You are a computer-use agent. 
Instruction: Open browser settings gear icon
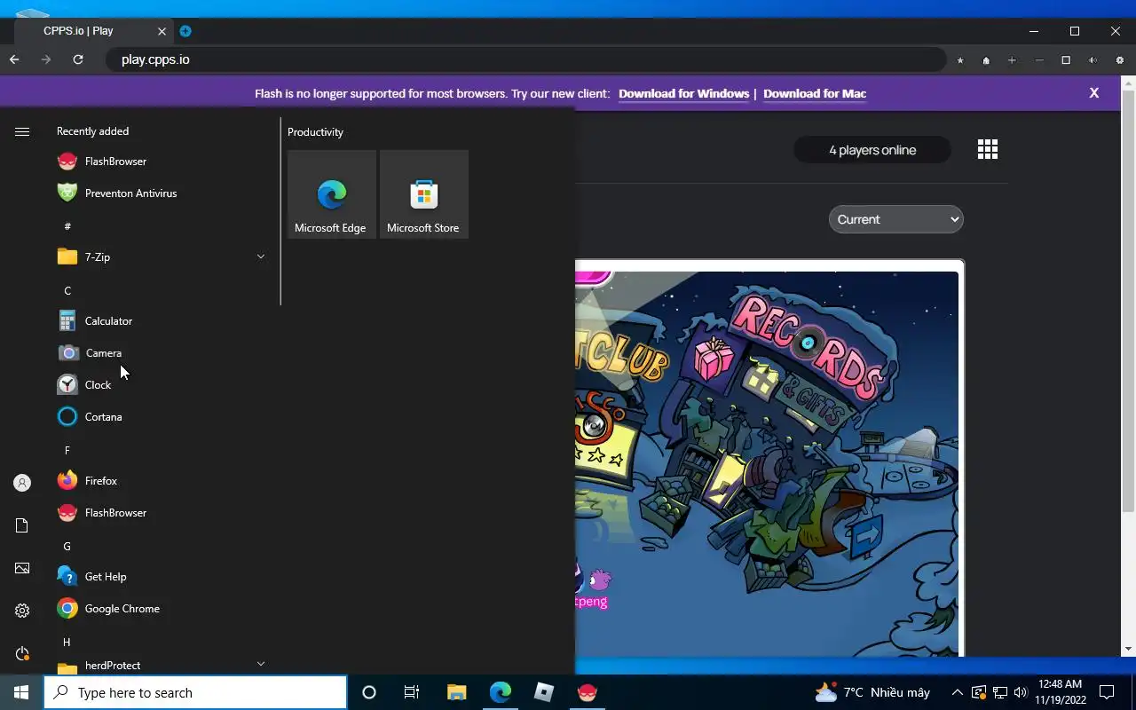[x=1120, y=60]
